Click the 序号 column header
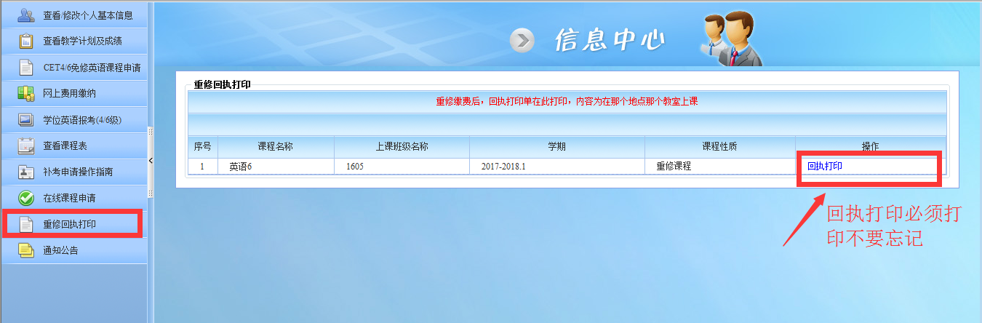Viewport: 982px width, 323px height. pos(202,147)
